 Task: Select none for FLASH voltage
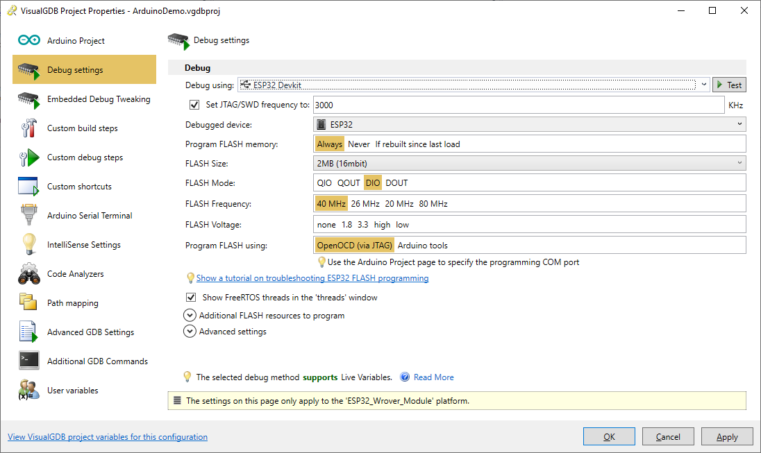coord(326,225)
